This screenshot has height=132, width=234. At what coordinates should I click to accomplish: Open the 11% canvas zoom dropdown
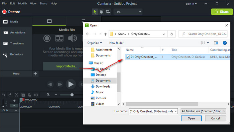coord(128,12)
